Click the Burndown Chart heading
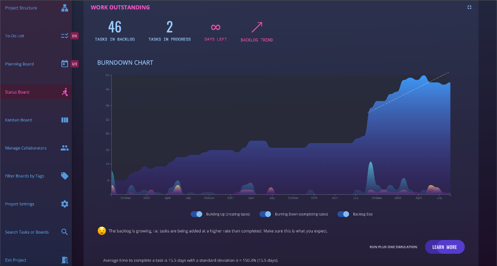Viewport: 497px width, 266px height. point(125,62)
